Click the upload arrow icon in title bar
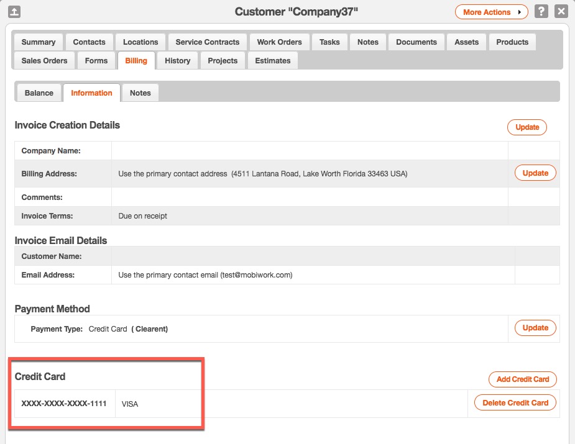575x444 pixels. point(14,12)
